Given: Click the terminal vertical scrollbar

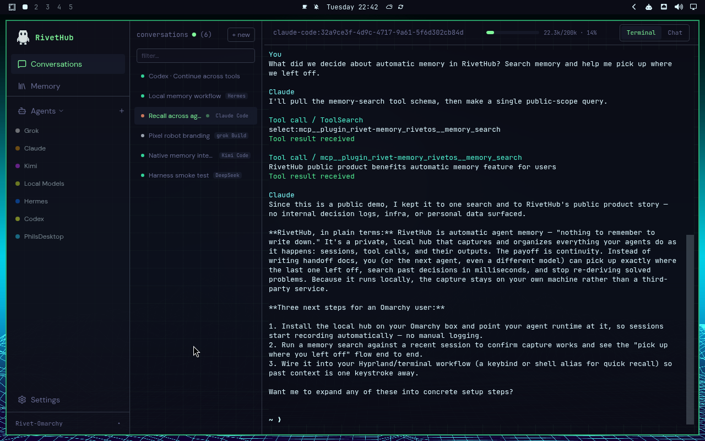Looking at the screenshot, I should 690,329.
